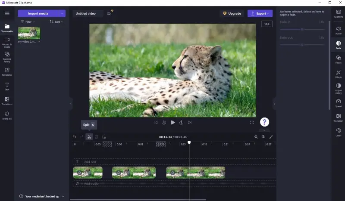345x201 pixels.
Task: Open Transition panel in right sidebar
Action: pos(339,118)
